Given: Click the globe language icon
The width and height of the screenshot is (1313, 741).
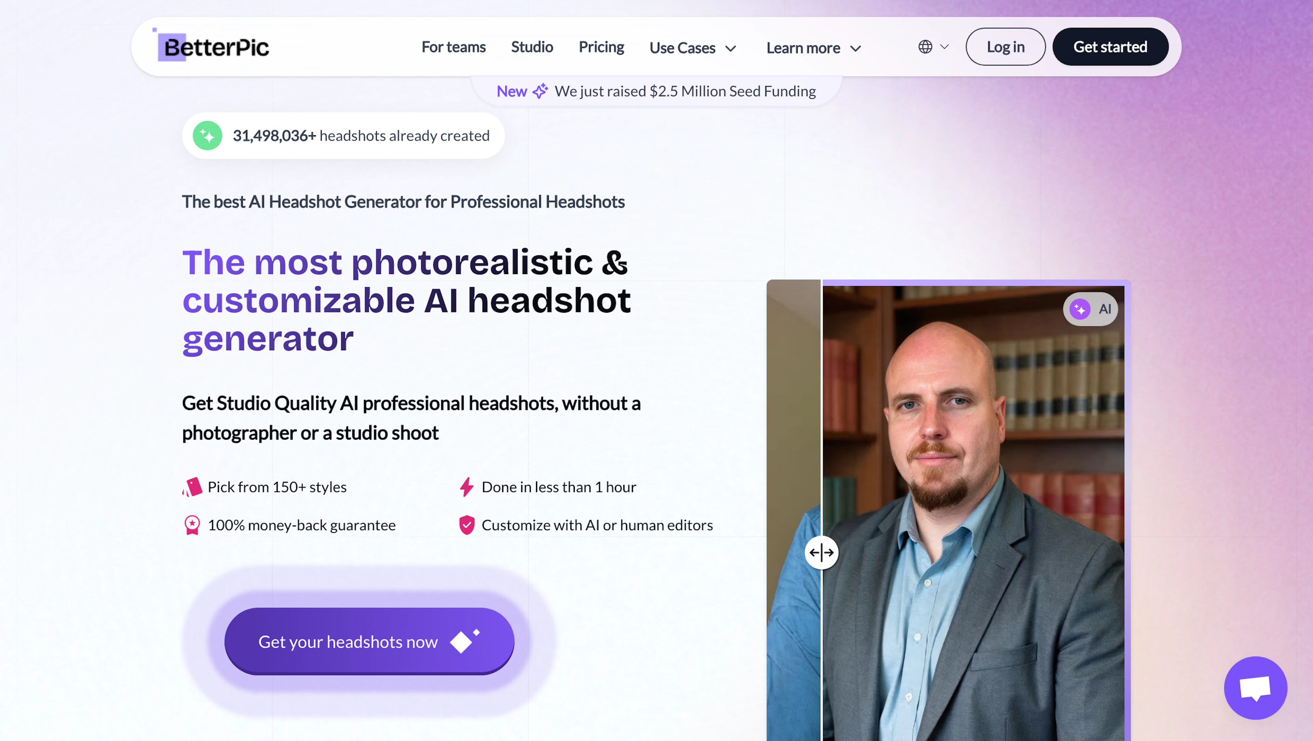Looking at the screenshot, I should pyautogui.click(x=925, y=47).
